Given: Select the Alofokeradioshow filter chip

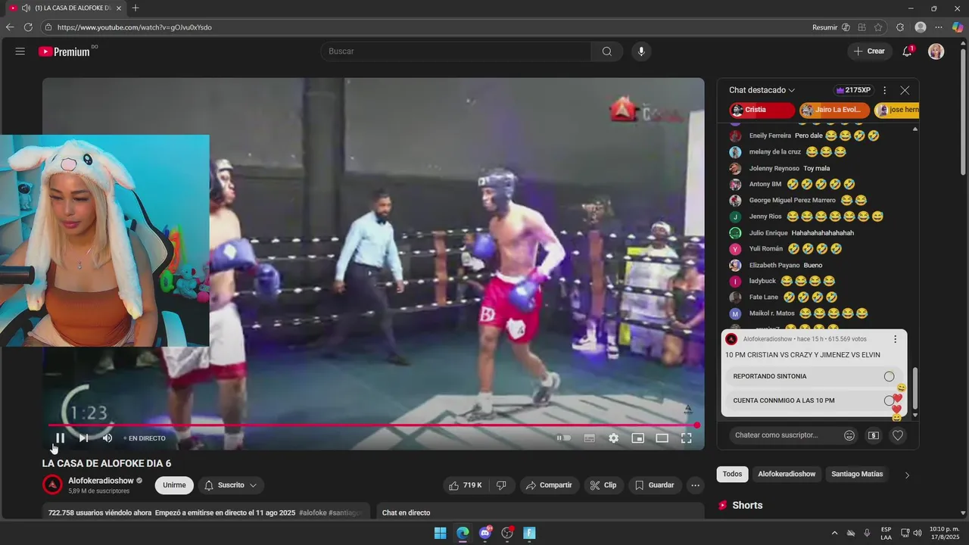Looking at the screenshot, I should (x=787, y=474).
